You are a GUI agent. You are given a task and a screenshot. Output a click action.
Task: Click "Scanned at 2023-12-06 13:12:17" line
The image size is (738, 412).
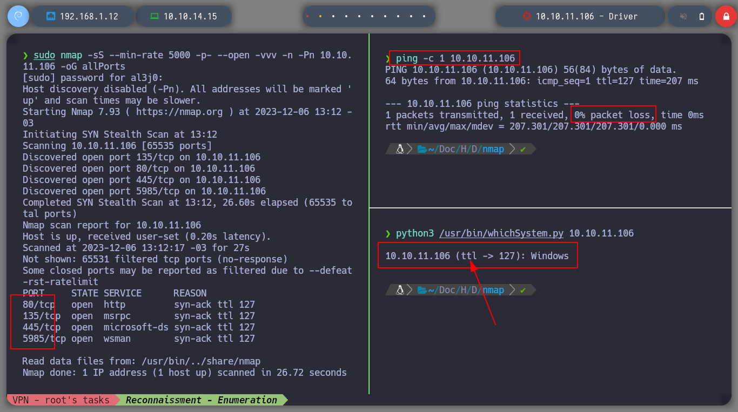click(136, 248)
